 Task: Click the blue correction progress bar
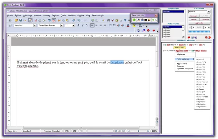199,32
